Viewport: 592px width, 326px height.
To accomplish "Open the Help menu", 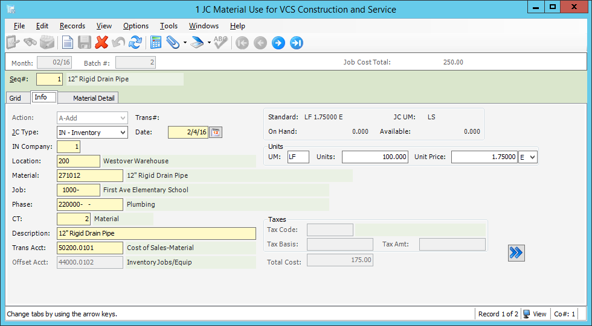I will 237,26.
